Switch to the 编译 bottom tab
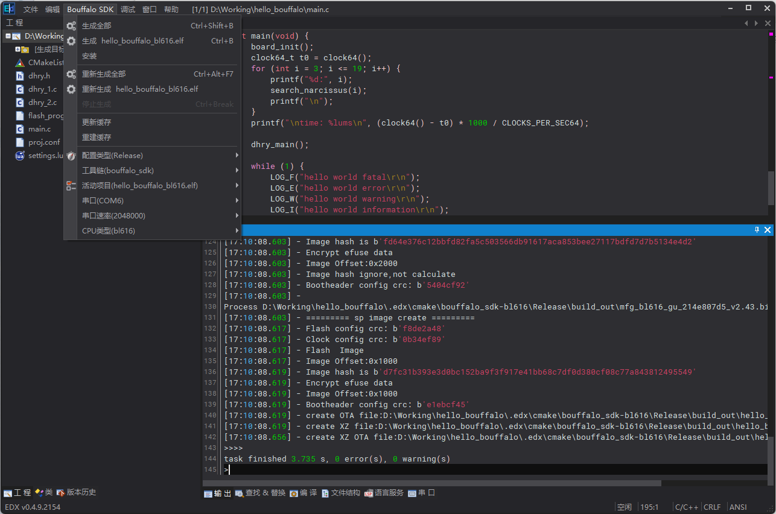 point(304,493)
